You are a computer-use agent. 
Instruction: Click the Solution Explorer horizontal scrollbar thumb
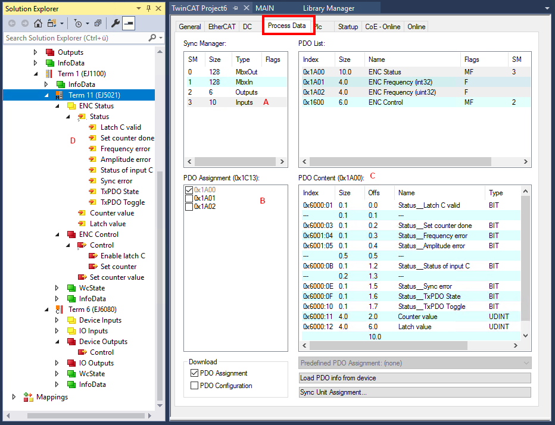click(x=86, y=416)
